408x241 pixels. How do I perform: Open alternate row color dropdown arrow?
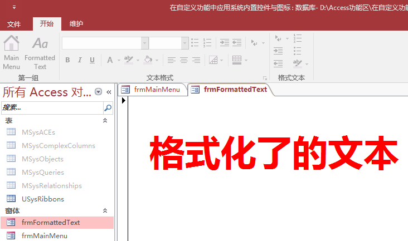pyautogui.click(x=246, y=60)
